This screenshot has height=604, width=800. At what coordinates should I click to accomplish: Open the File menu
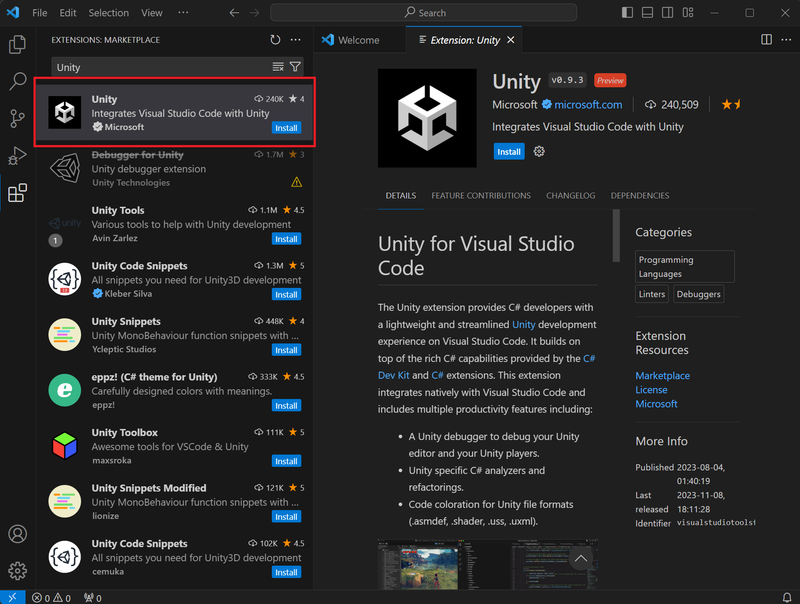pos(39,13)
